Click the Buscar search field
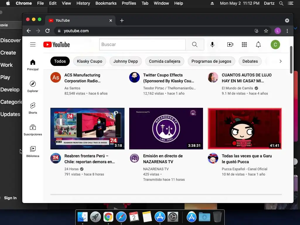This screenshot has height=225, width=300. [142, 45]
